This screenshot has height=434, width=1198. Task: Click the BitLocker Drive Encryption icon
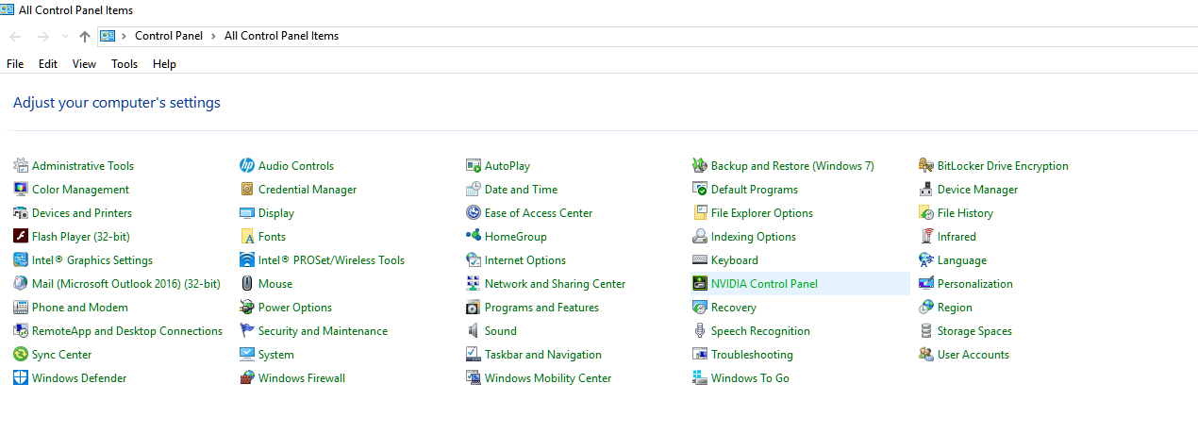pos(926,166)
